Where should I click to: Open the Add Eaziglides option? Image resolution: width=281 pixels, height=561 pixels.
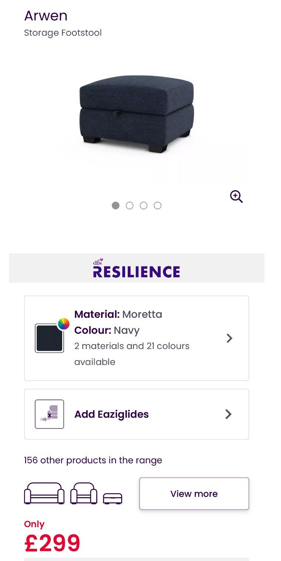[111, 414]
